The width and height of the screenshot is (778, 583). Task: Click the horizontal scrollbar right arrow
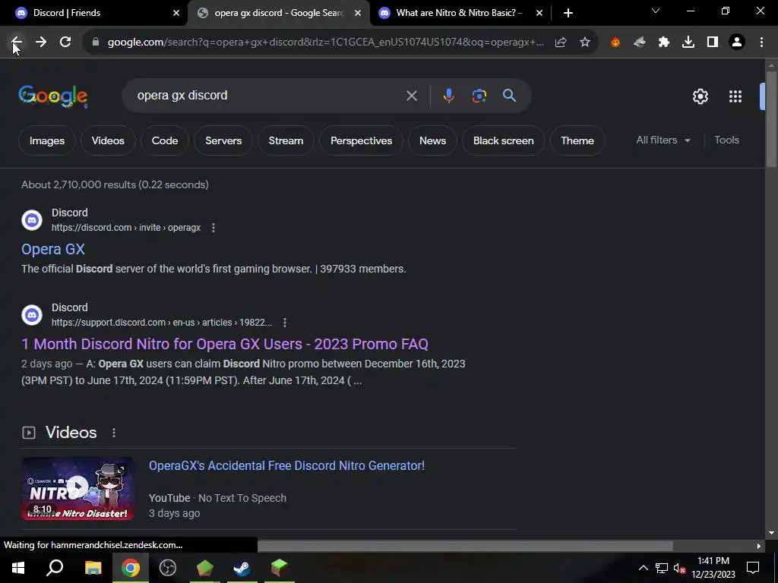(759, 546)
